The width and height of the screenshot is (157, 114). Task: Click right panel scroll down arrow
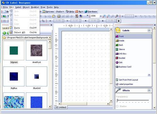tap(154, 107)
